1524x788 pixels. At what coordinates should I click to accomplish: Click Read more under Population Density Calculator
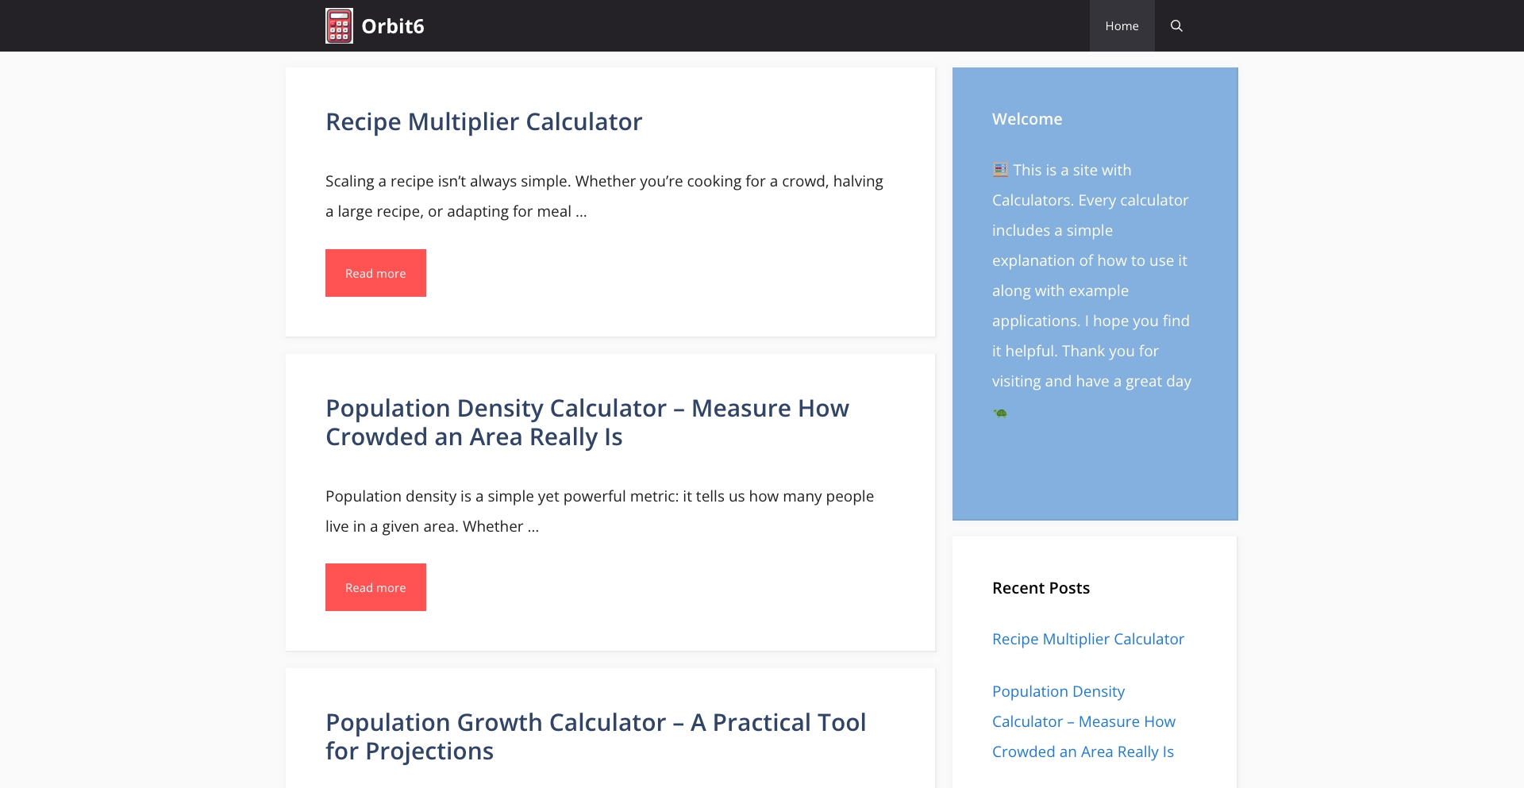[x=375, y=586]
